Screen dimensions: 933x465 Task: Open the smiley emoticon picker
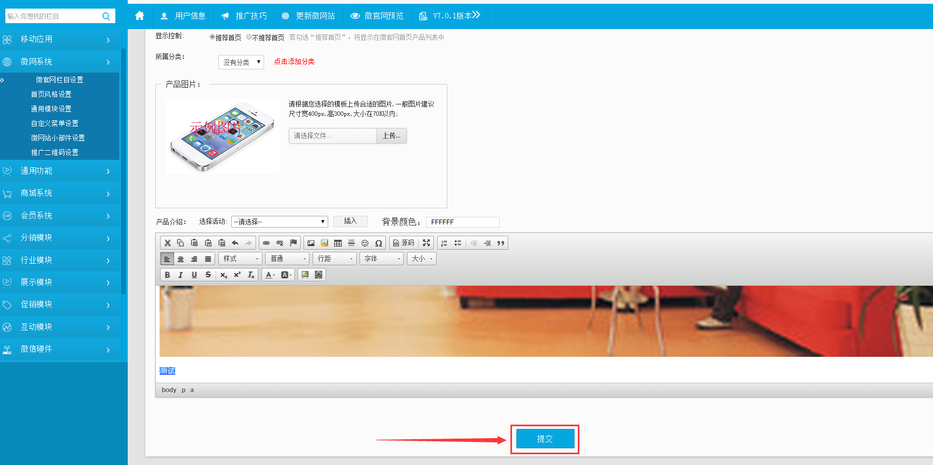(x=365, y=243)
